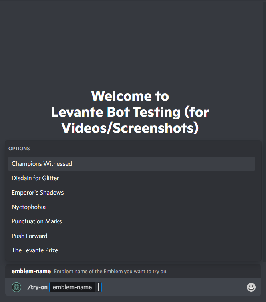266x302 pixels.
Task: Click the chat scrollbar on the right edge
Action: [x=264, y=131]
